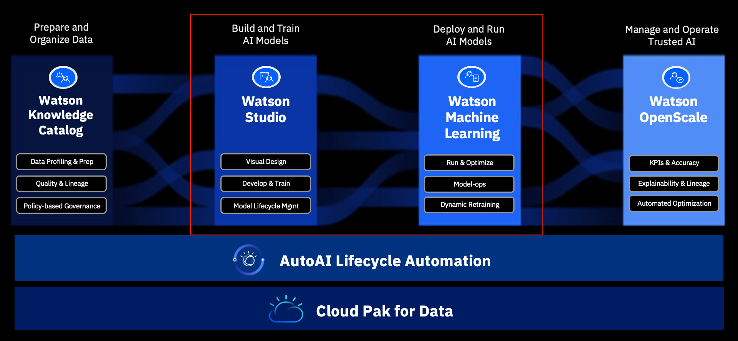
Task: Click the Watson Knowledge Catalog icon
Action: pos(63,77)
